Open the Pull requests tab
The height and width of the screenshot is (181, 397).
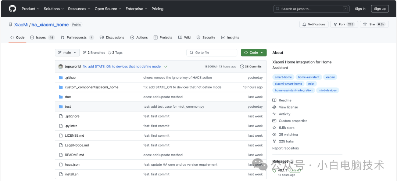[x=77, y=37]
